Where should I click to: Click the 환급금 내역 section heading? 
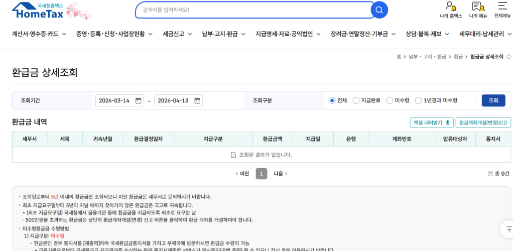click(30, 122)
